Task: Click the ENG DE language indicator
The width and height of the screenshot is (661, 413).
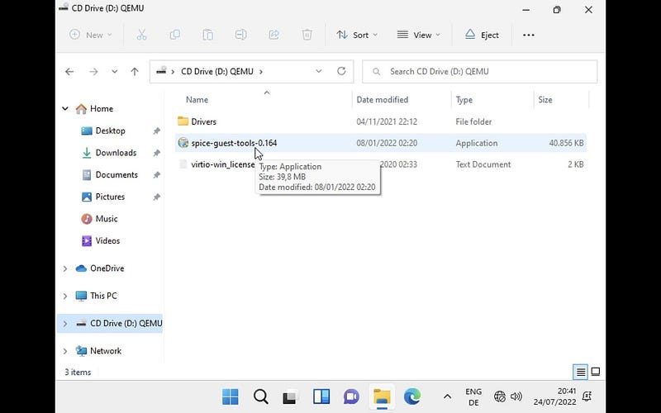Action: (x=473, y=397)
